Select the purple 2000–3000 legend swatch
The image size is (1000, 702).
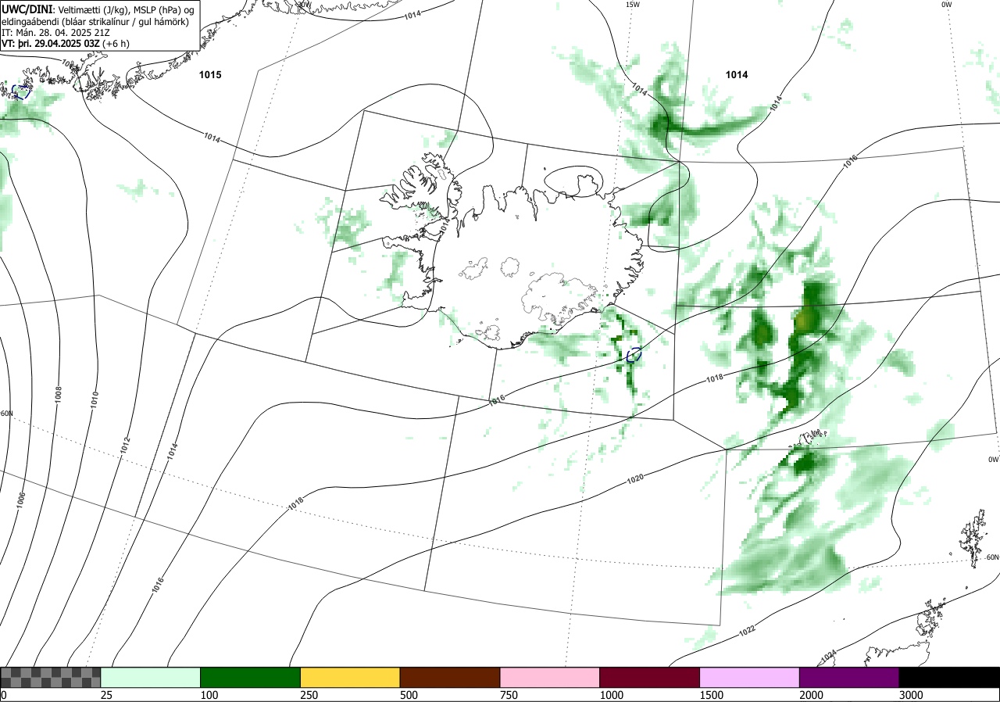click(849, 677)
